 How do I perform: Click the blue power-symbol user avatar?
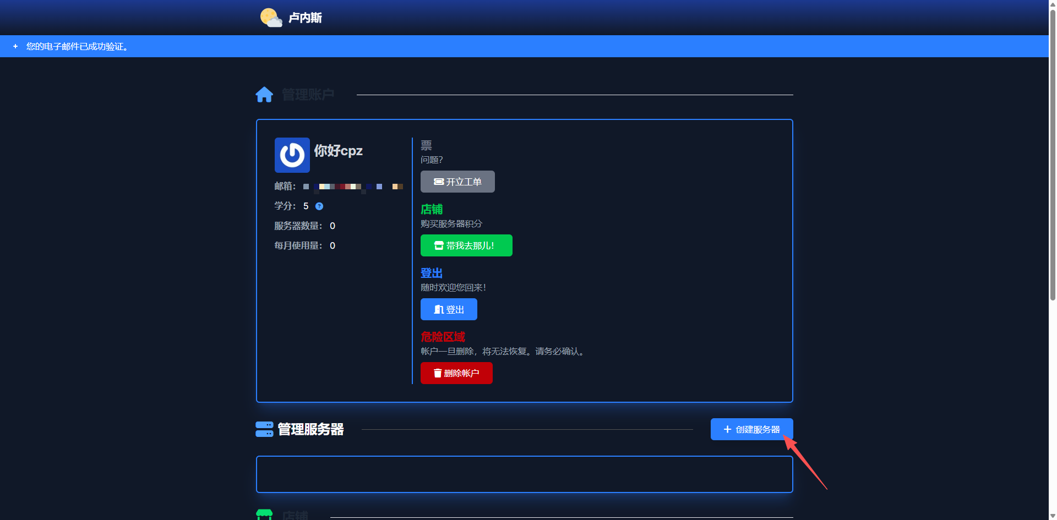292,155
